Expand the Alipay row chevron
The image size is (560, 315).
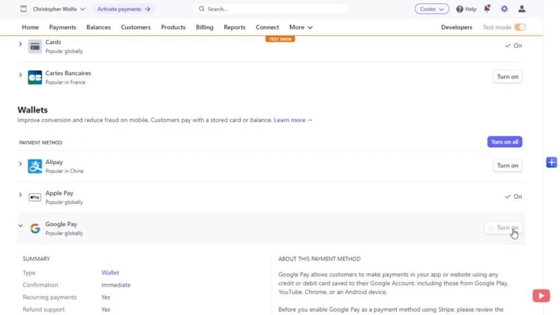[x=20, y=164]
